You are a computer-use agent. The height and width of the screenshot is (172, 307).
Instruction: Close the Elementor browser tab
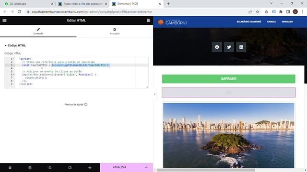click(160, 4)
